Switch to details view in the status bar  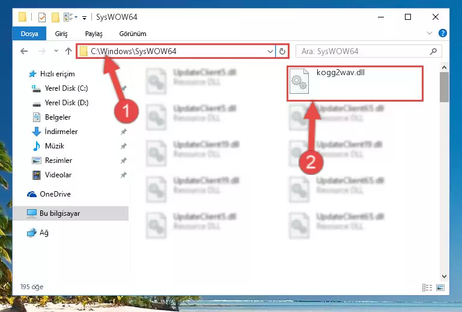point(427,287)
